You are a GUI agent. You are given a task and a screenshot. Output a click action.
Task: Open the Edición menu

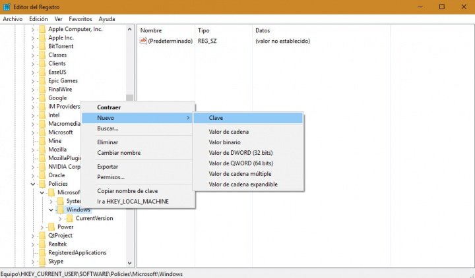point(38,19)
